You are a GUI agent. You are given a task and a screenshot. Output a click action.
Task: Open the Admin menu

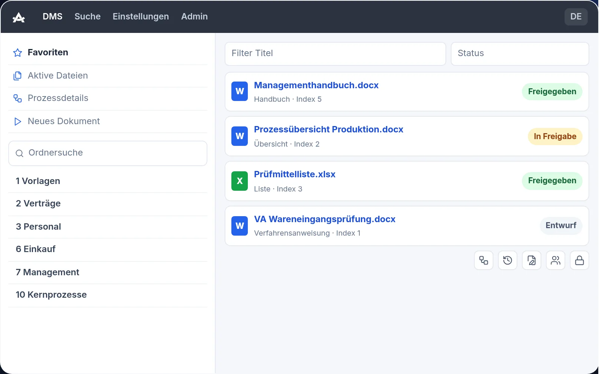click(x=194, y=16)
